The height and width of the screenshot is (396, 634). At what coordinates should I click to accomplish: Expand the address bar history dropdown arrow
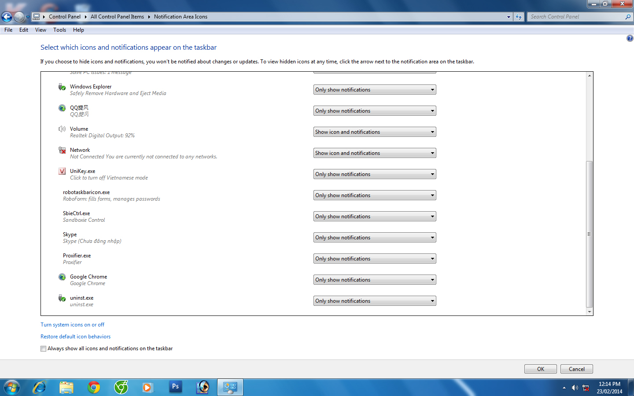[x=509, y=17]
